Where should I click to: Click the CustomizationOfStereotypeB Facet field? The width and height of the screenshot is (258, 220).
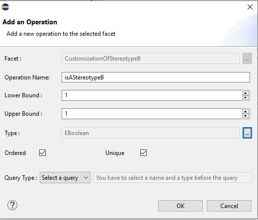[151, 59]
